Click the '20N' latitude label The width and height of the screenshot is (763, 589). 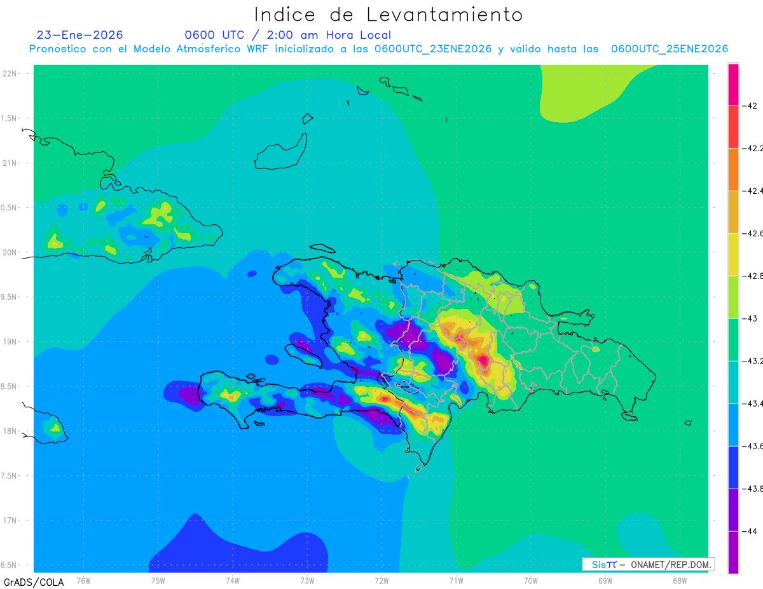(x=11, y=252)
